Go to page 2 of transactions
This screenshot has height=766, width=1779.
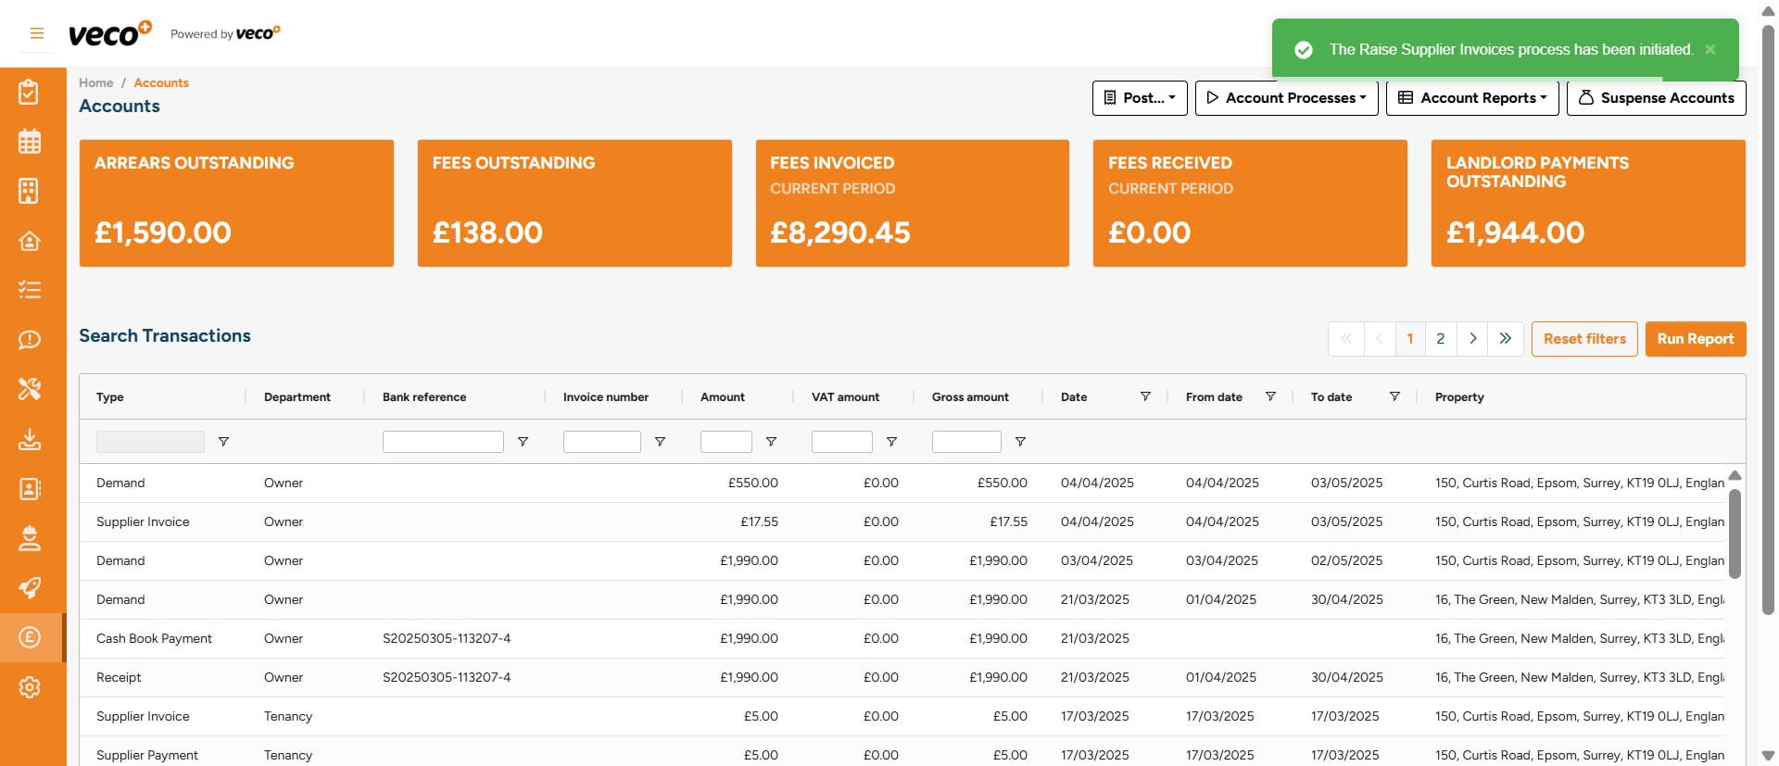[x=1440, y=339]
